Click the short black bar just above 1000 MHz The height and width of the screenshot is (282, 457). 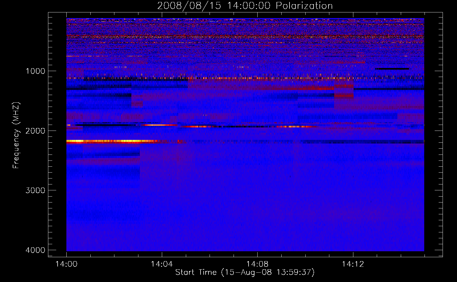(x=392, y=69)
